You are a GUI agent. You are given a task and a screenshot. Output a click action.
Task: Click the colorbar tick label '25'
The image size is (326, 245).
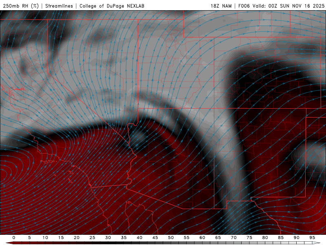coord(93,238)
